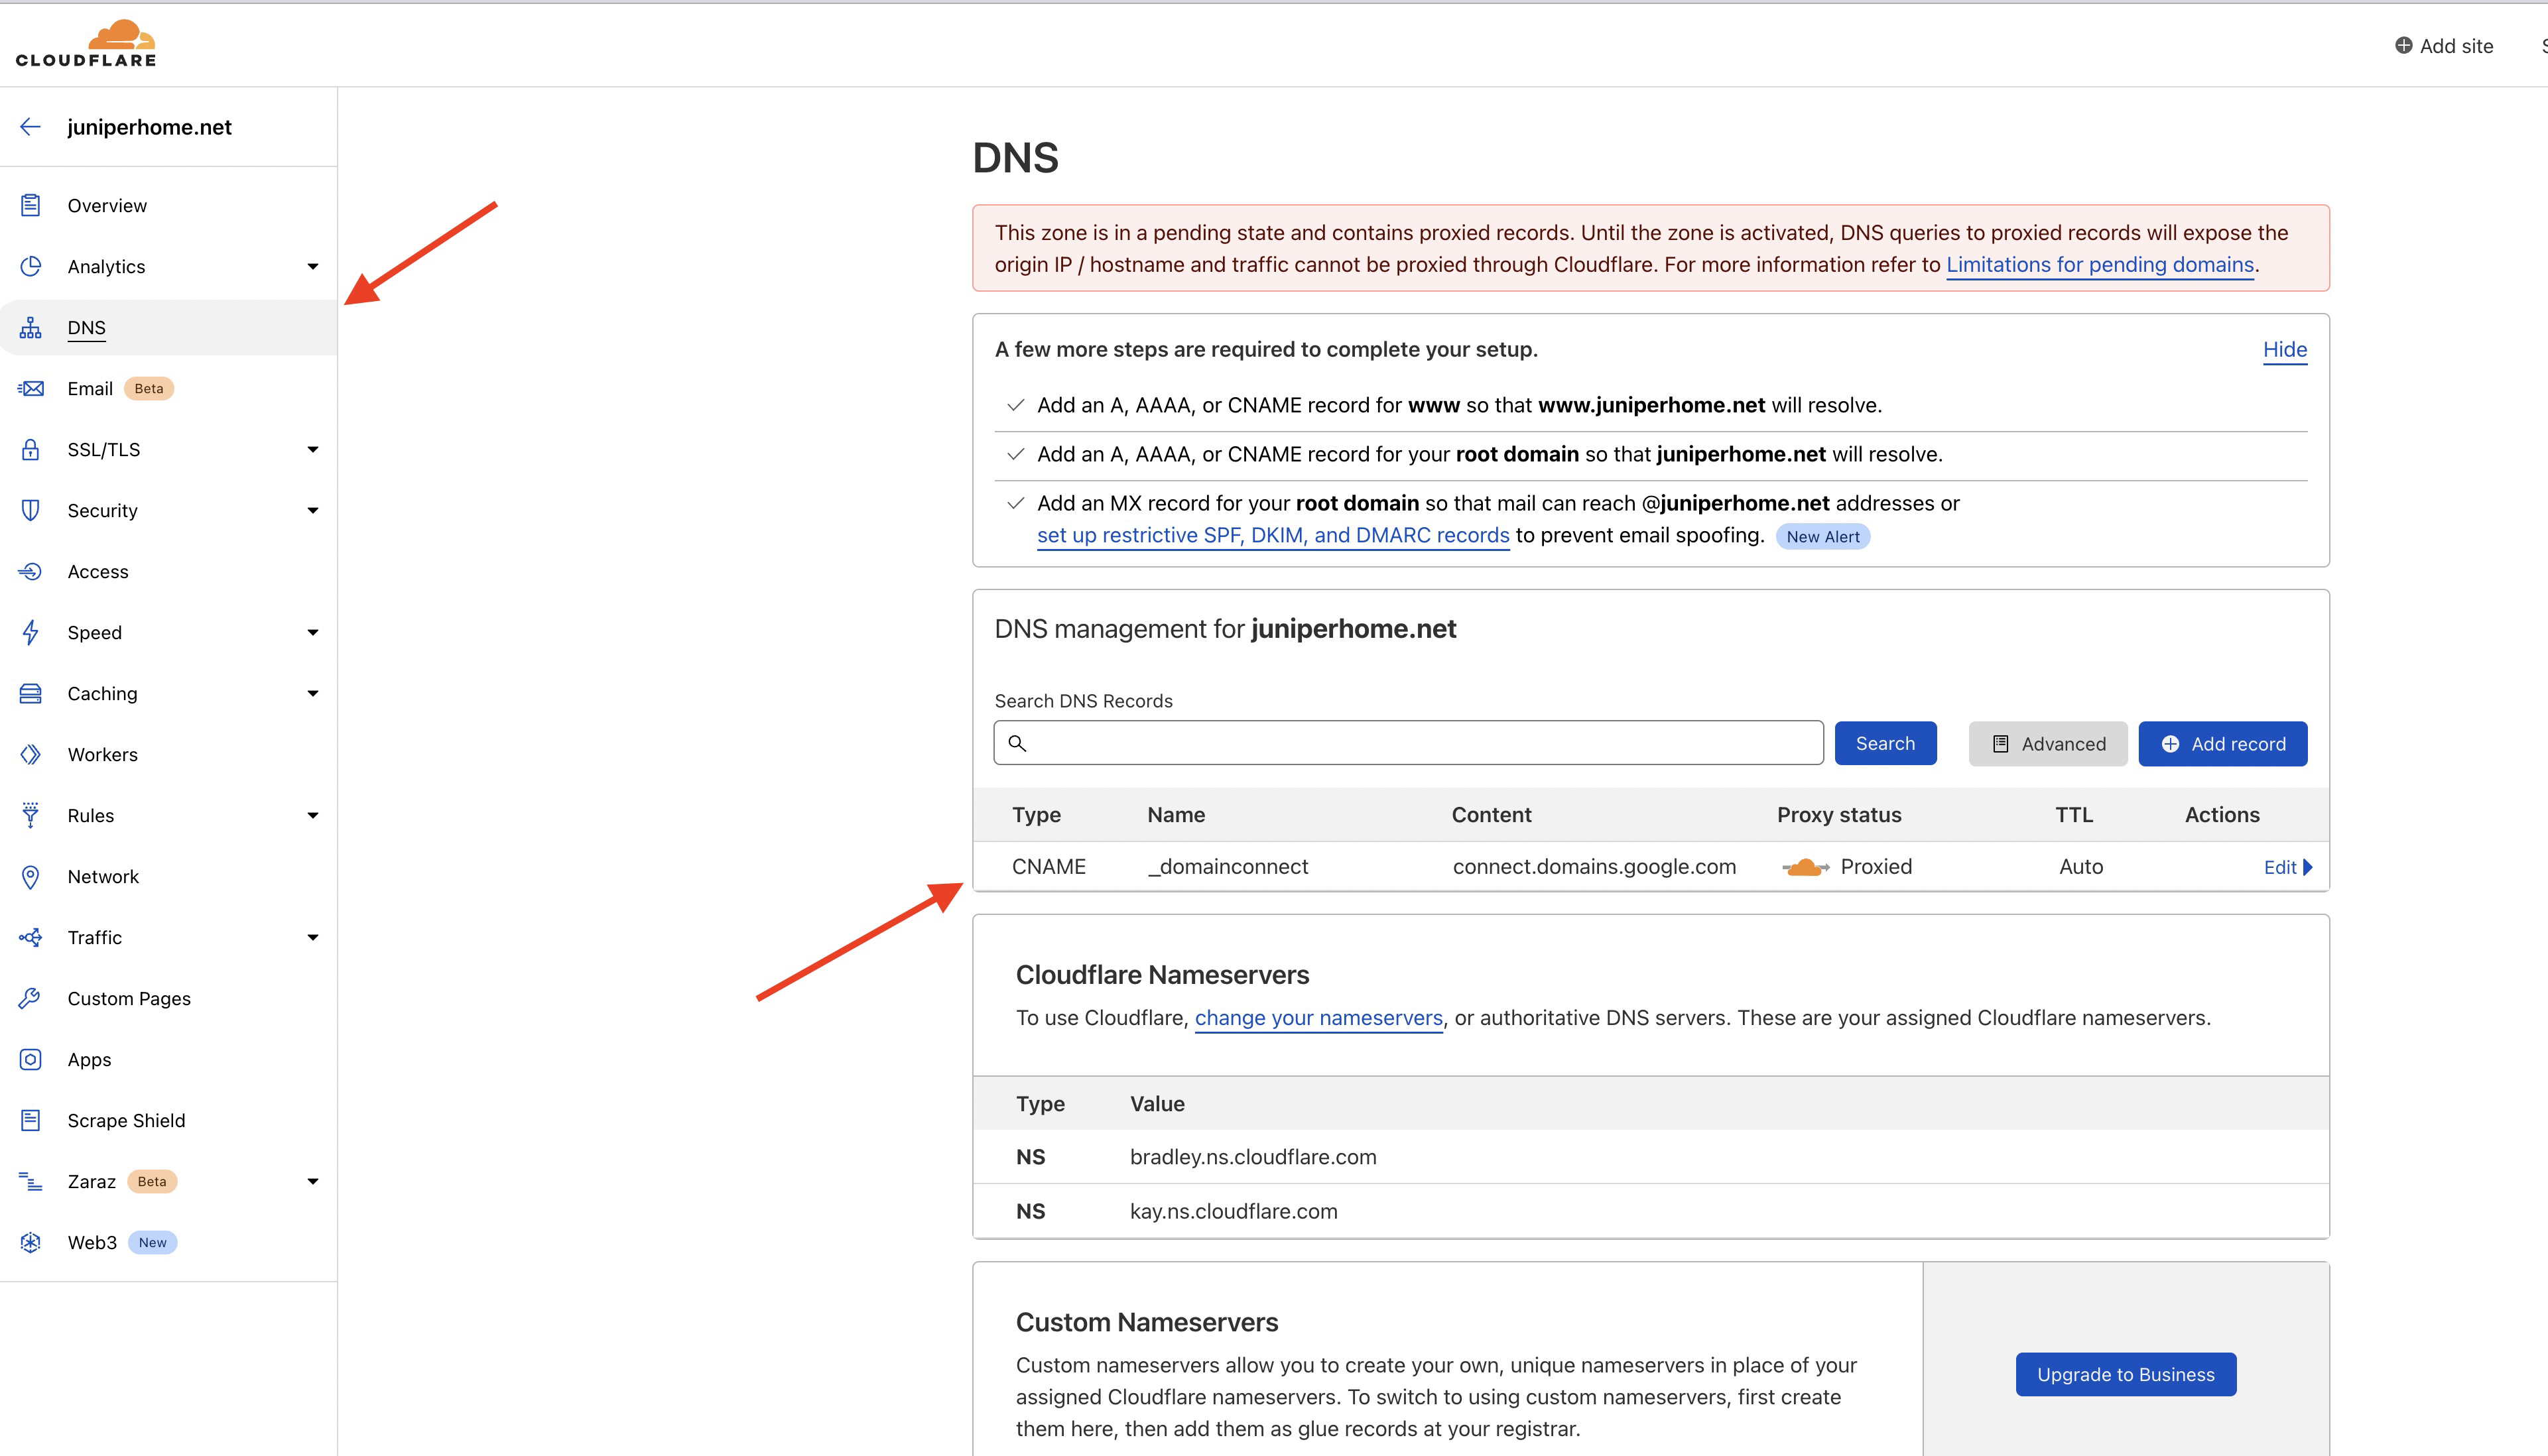Click the Advanced button
Image resolution: width=2548 pixels, height=1456 pixels.
click(x=2048, y=743)
